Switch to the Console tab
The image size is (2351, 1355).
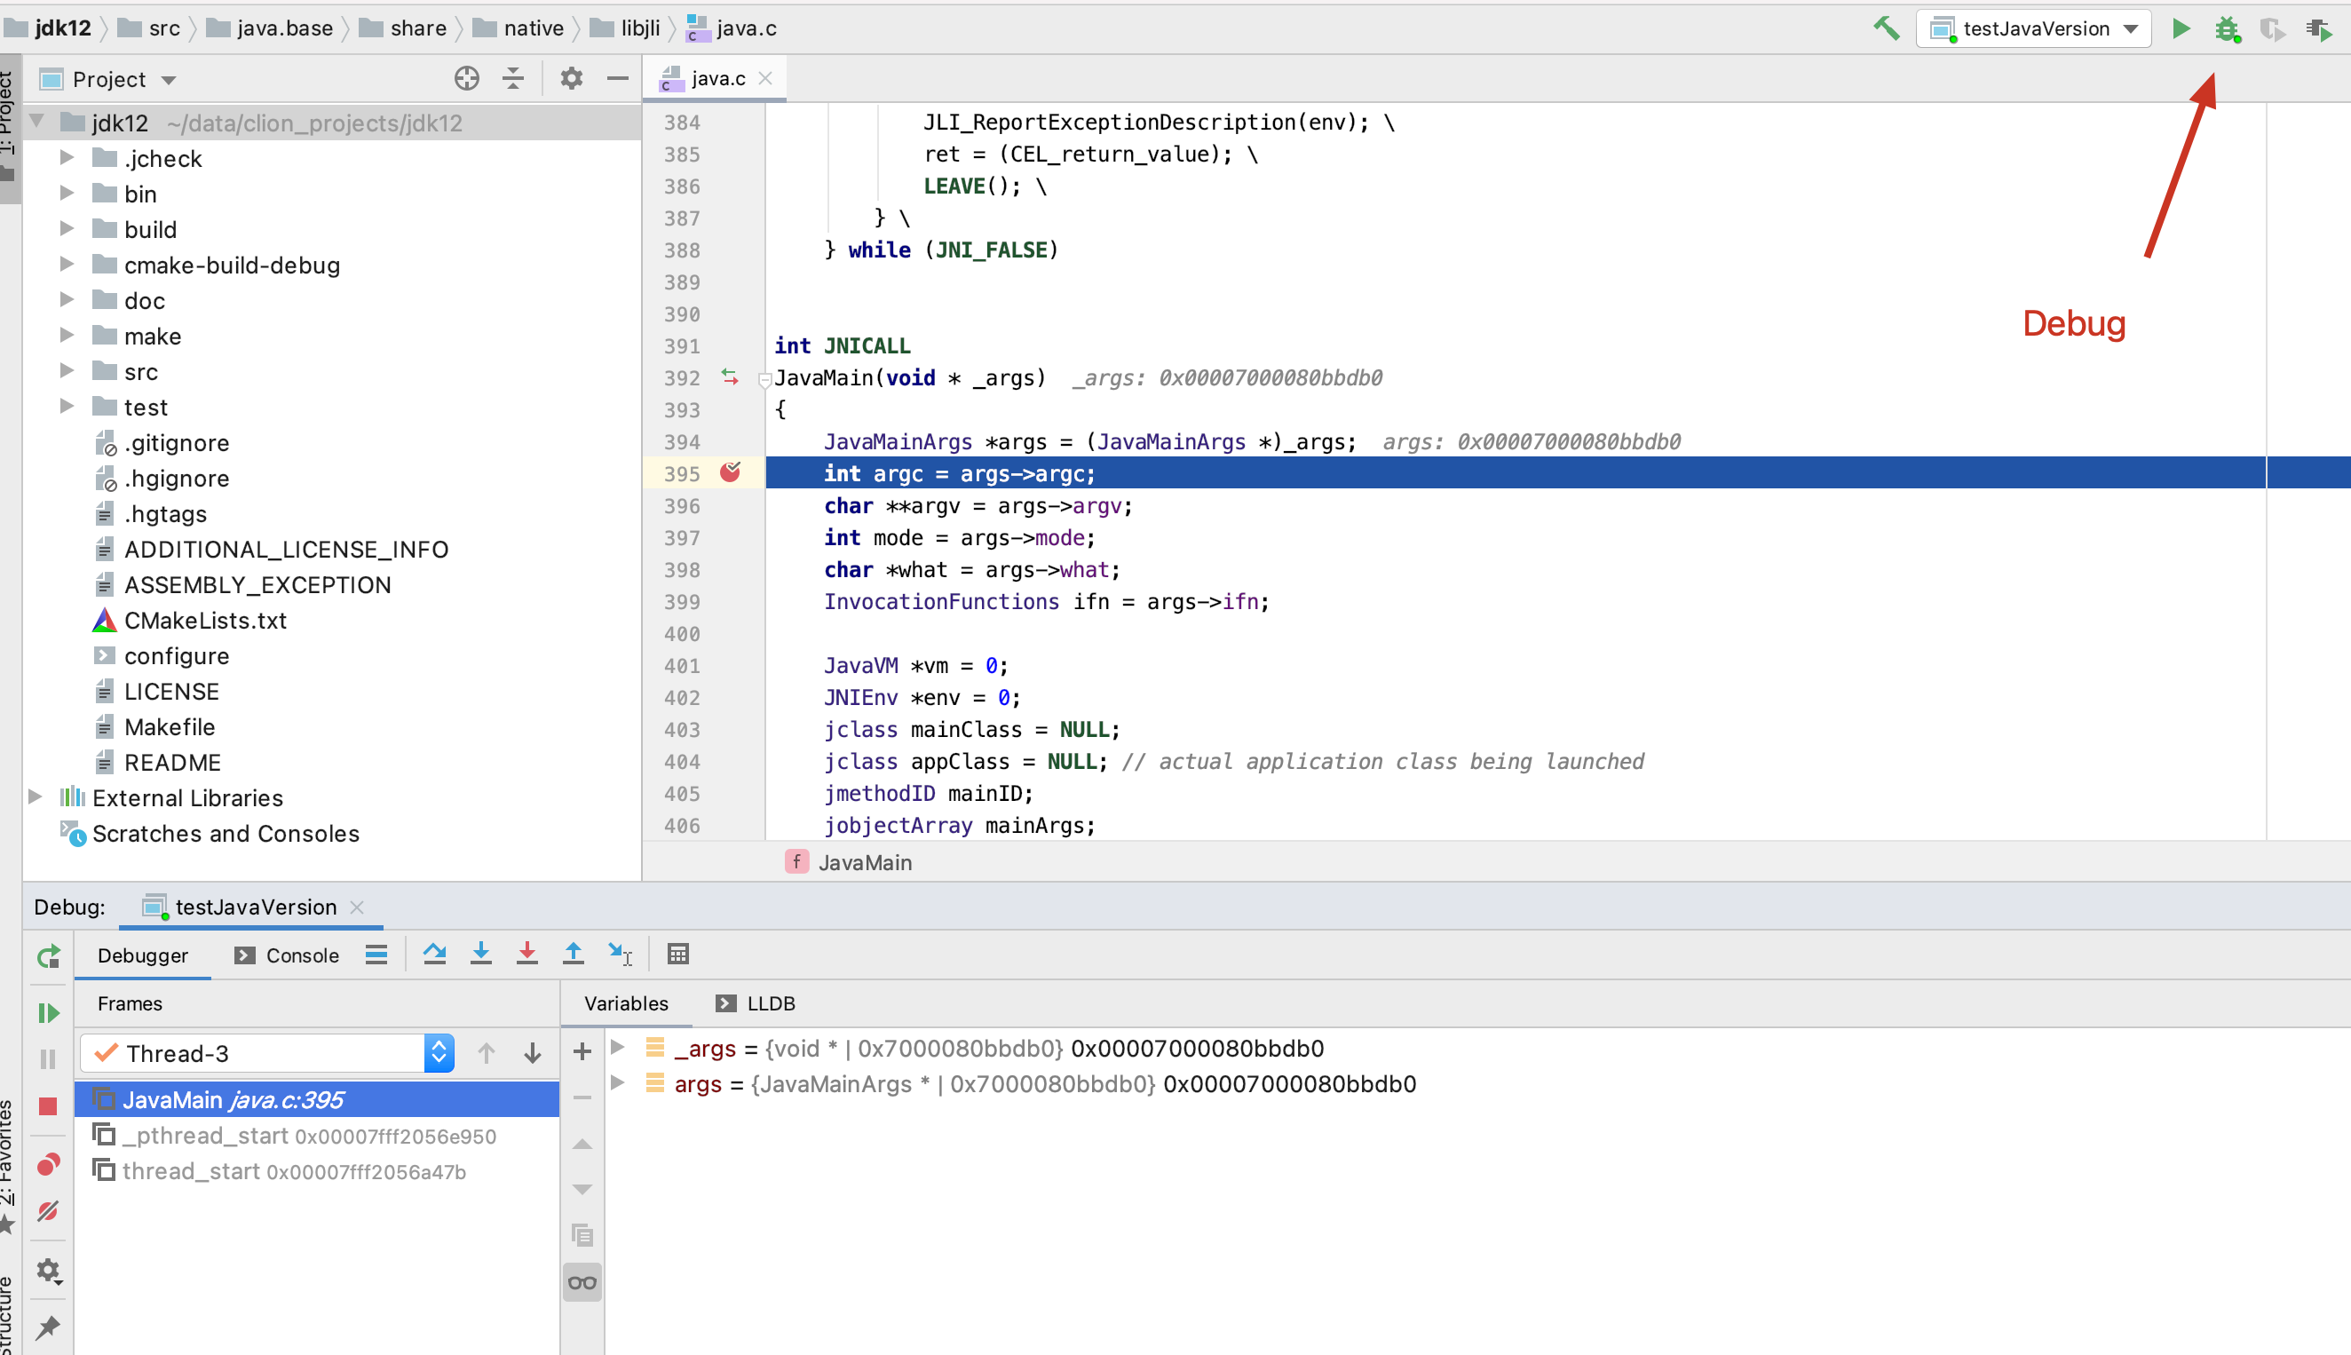tap(288, 955)
